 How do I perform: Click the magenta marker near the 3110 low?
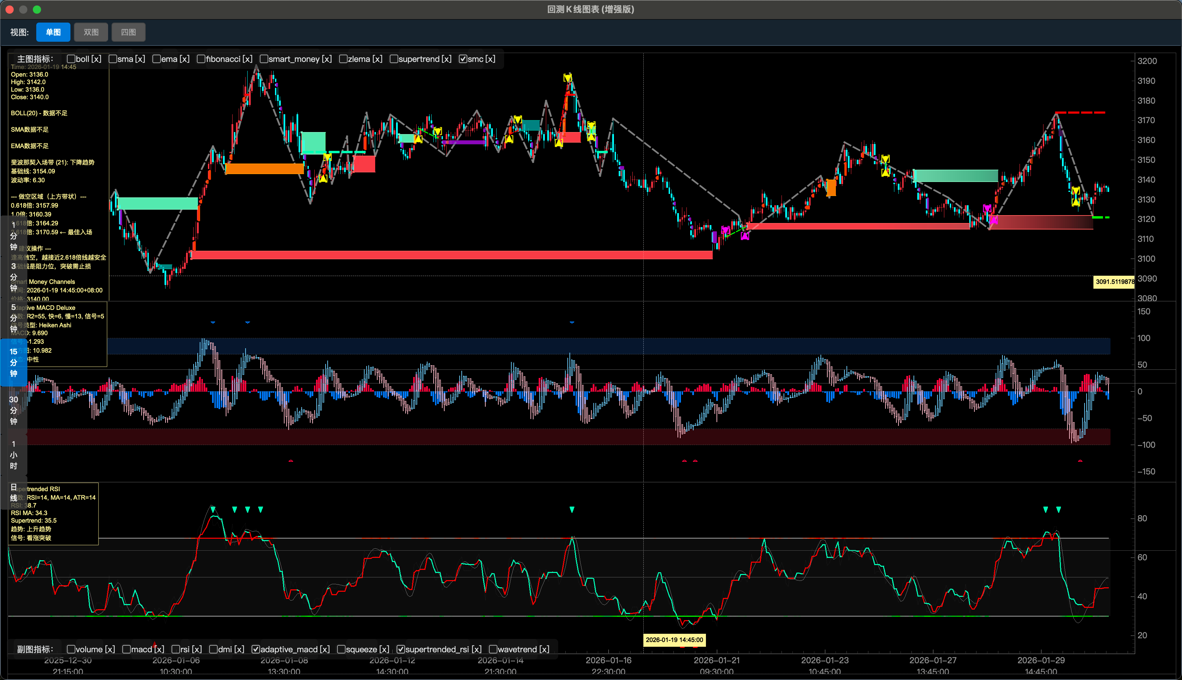point(745,236)
